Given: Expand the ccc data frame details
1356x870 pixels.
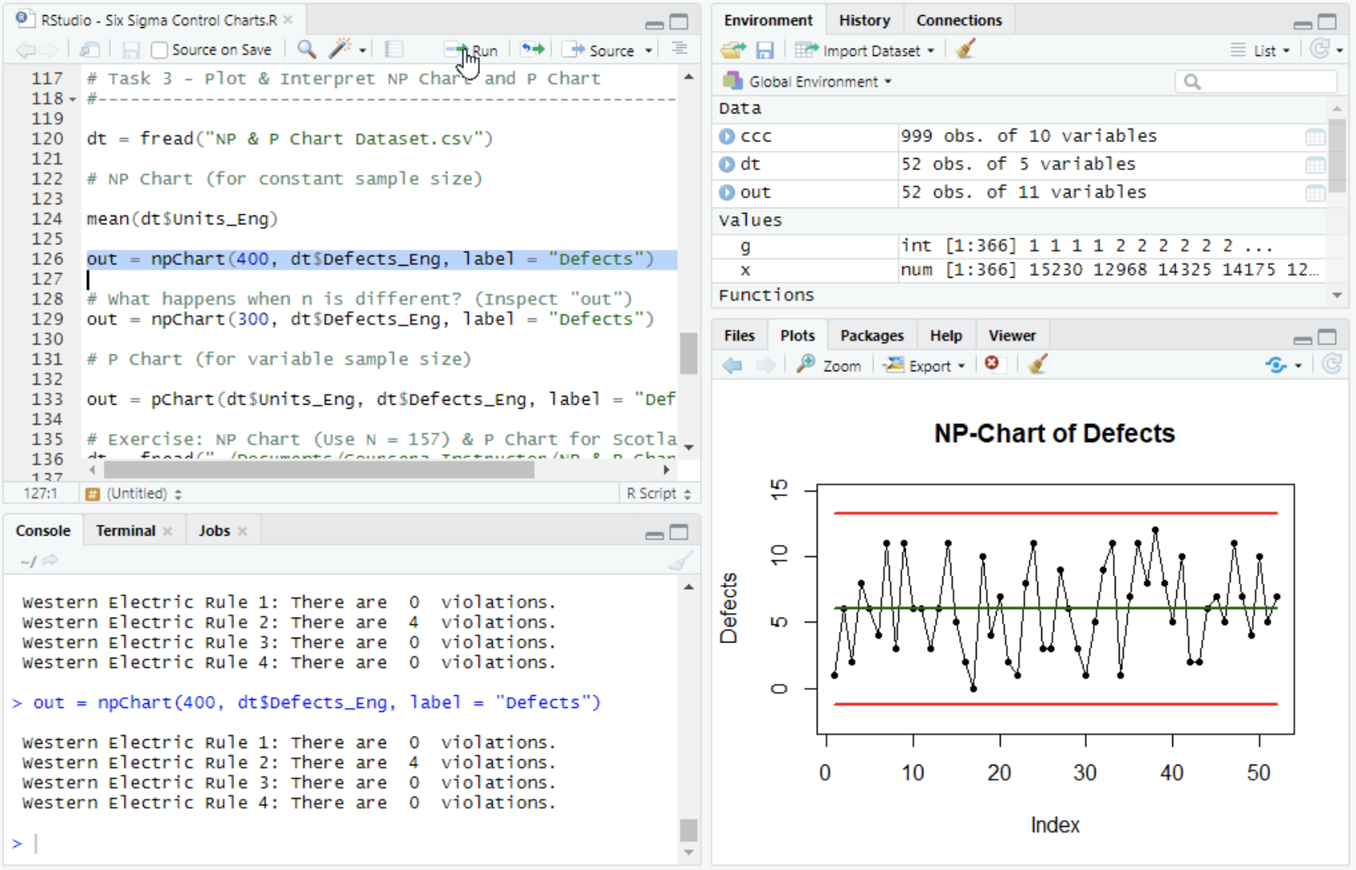Looking at the screenshot, I should point(727,136).
